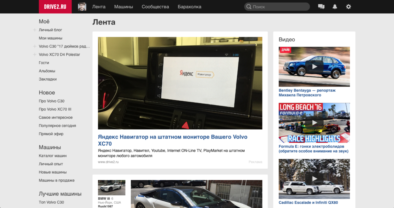Screen dimensions: 394x208
Task: Open Машины в продаже link
Action: click(57, 180)
